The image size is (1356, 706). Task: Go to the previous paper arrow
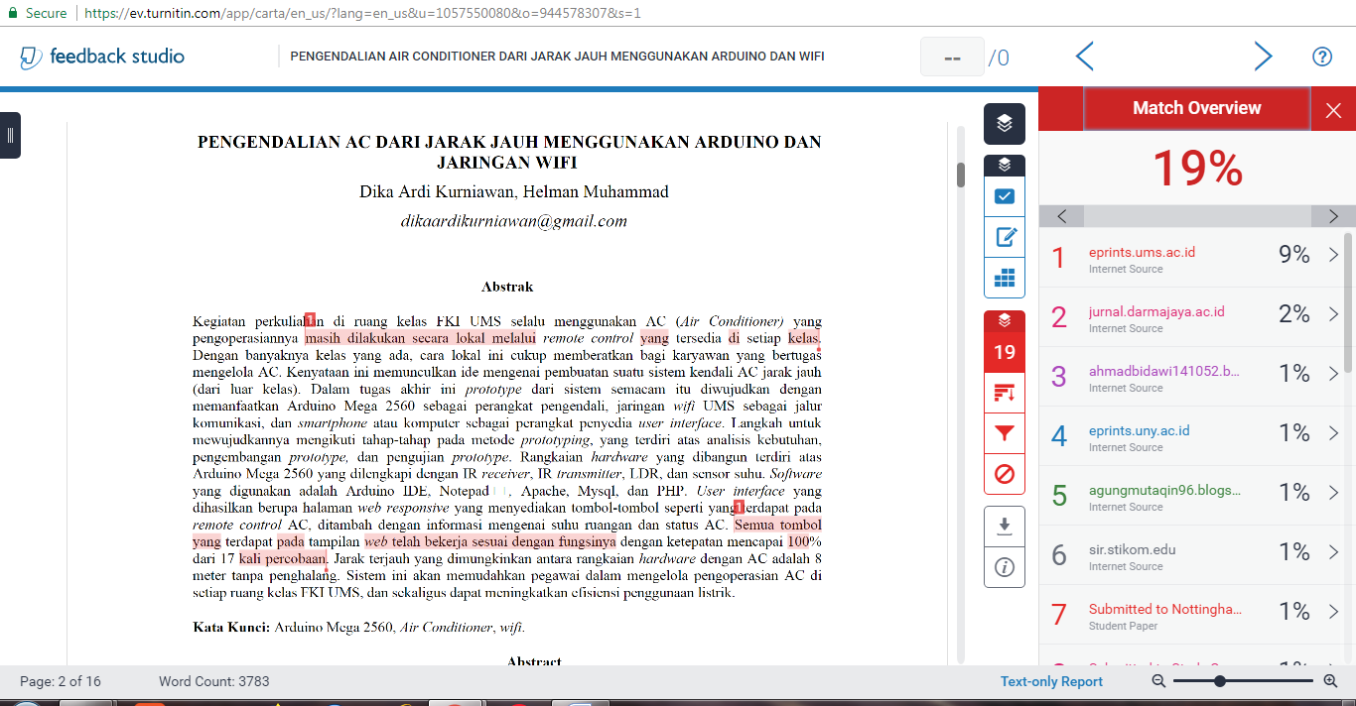tap(1085, 57)
